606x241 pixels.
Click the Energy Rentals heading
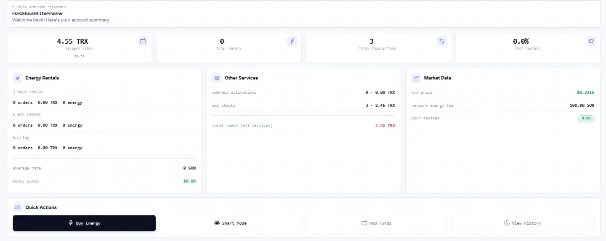pyautogui.click(x=42, y=78)
